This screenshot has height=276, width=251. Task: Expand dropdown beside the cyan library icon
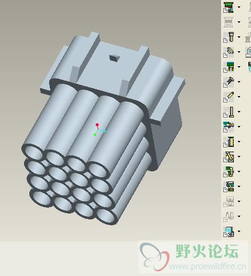(x=239, y=231)
